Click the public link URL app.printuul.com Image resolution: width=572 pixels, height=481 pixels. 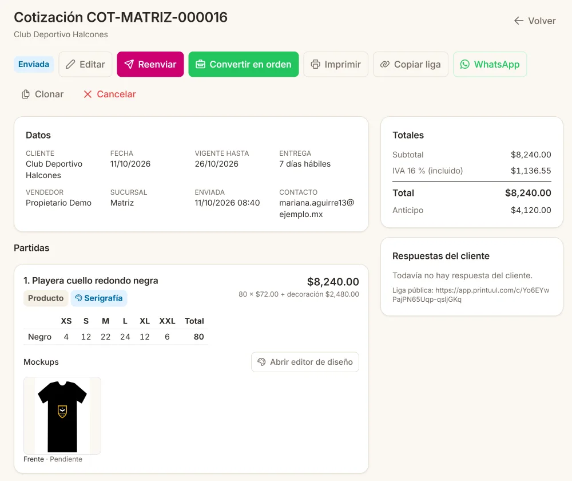click(x=471, y=295)
